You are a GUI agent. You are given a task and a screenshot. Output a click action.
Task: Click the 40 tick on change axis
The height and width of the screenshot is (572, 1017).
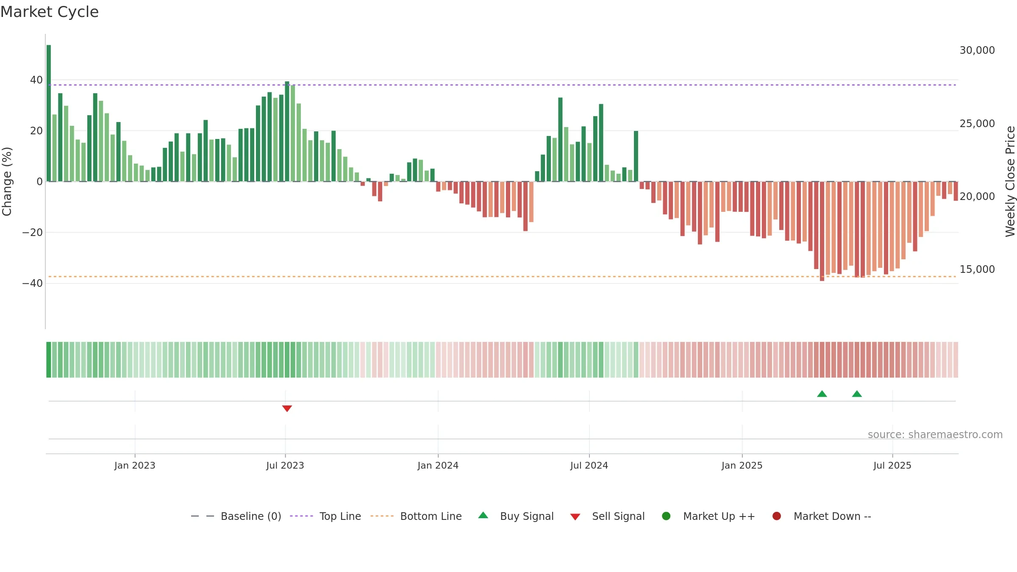tap(36, 80)
